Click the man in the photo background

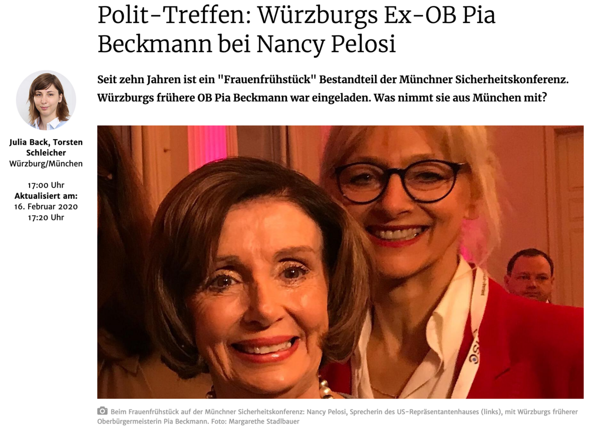tap(529, 275)
